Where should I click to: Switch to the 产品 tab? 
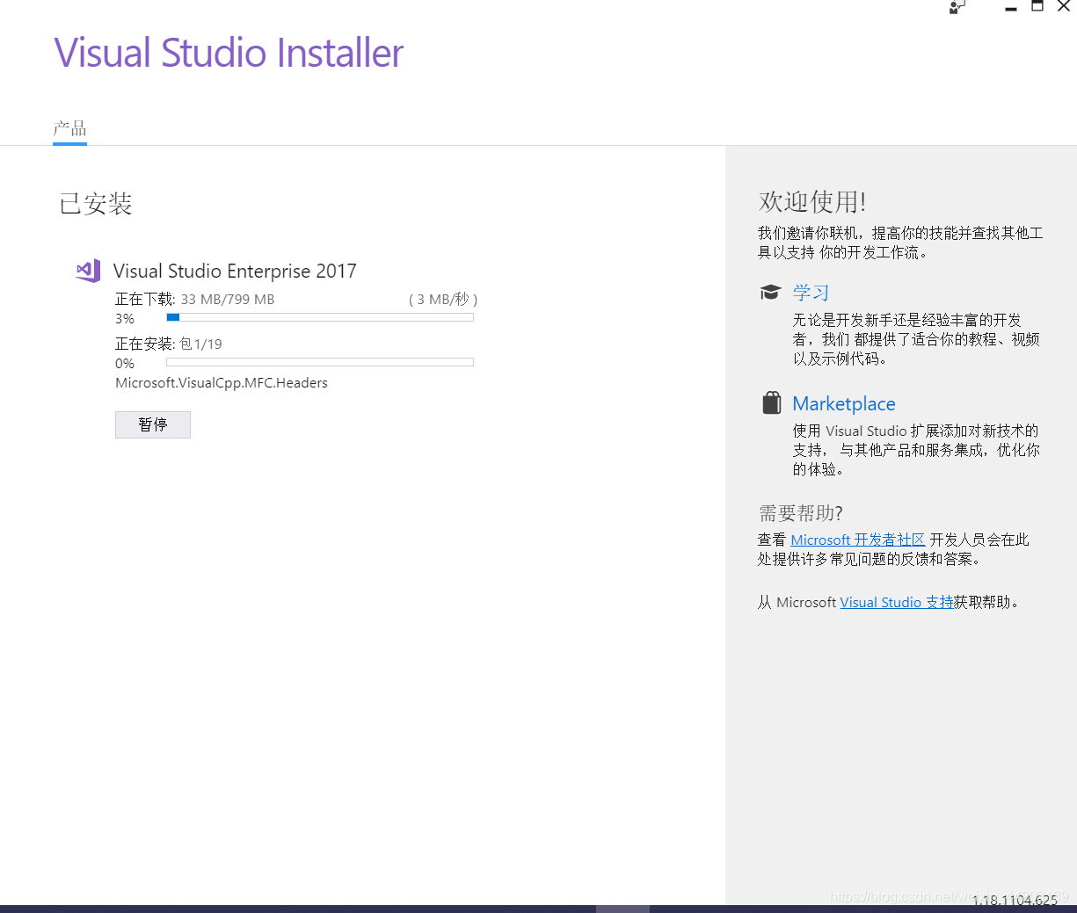point(69,129)
